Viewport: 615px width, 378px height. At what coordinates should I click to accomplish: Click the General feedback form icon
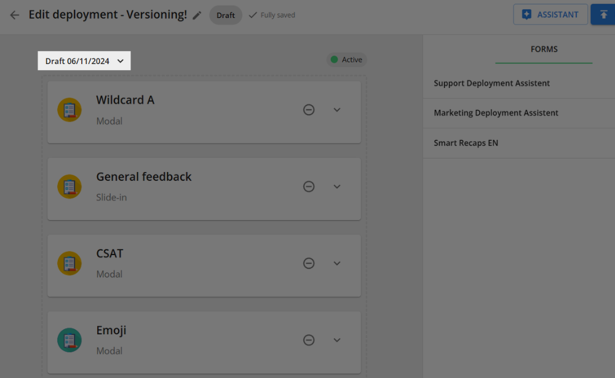coord(69,186)
